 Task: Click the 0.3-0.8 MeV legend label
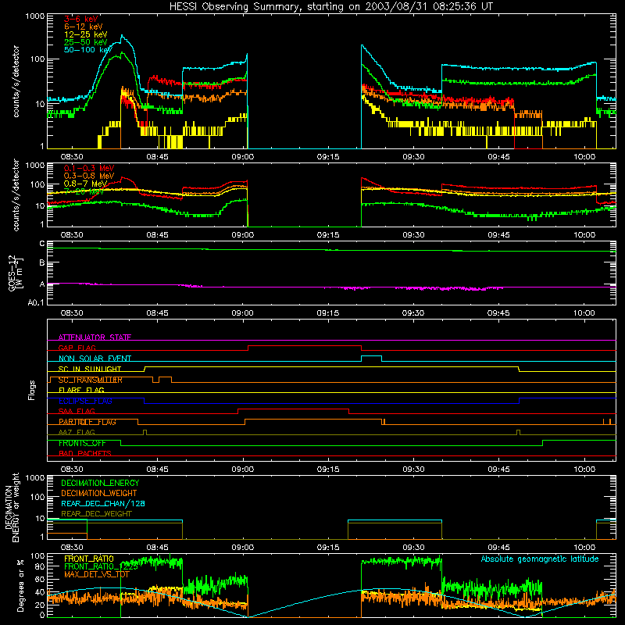[x=89, y=176]
